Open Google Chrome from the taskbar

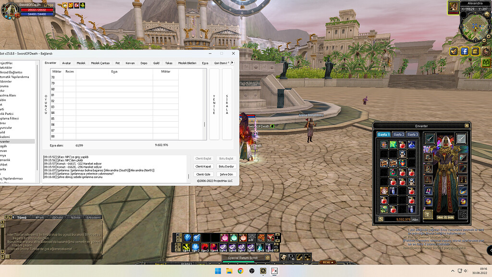(240, 271)
